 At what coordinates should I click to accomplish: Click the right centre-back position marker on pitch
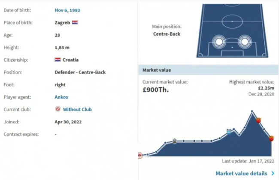(245, 42)
